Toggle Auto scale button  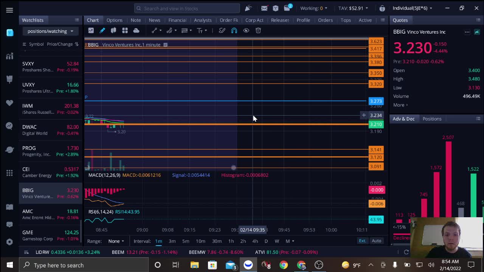click(376, 241)
